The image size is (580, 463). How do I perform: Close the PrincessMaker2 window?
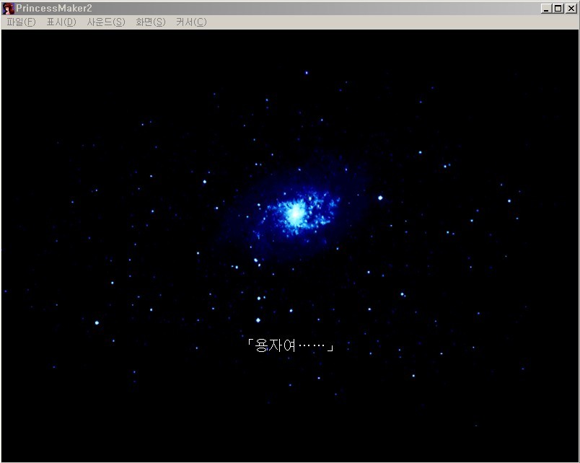pyautogui.click(x=571, y=9)
